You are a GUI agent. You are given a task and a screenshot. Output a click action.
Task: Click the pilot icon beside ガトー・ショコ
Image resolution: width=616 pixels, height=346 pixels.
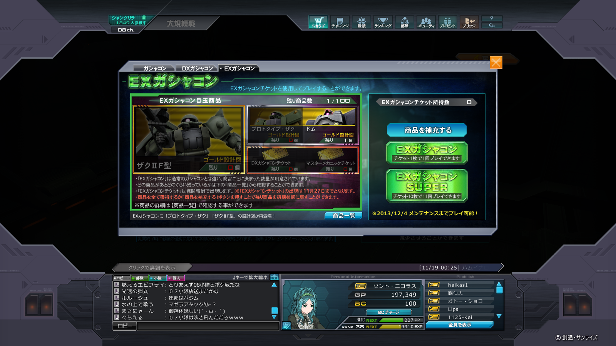click(434, 301)
